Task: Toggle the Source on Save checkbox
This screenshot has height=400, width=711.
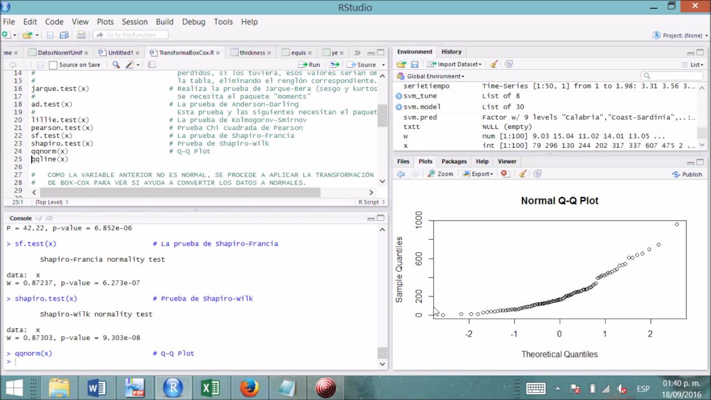Action: pos(53,65)
